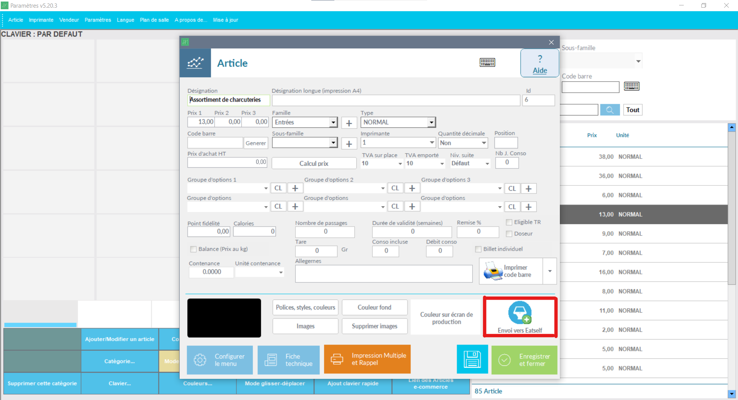Check Balance (Prix au kg) option
Image resolution: width=738 pixels, height=400 pixels.
(x=194, y=249)
